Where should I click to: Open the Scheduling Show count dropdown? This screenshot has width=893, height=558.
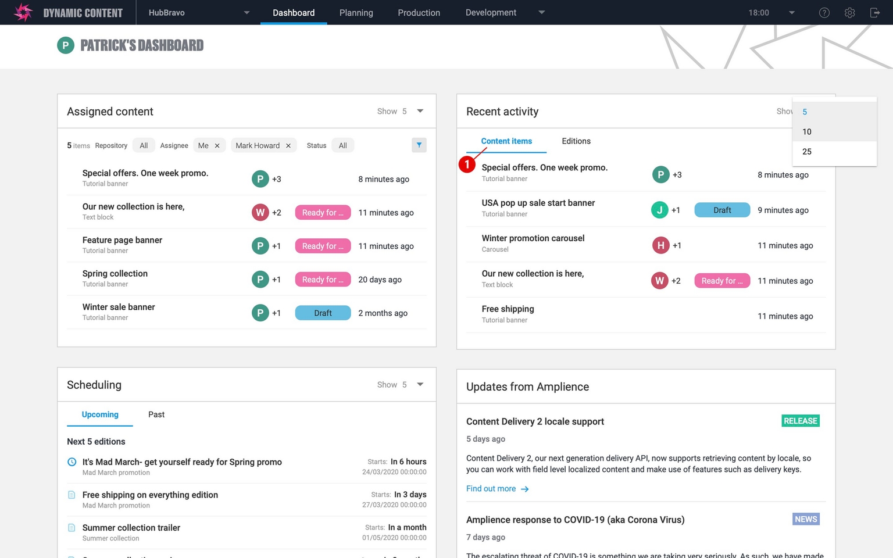pos(420,385)
